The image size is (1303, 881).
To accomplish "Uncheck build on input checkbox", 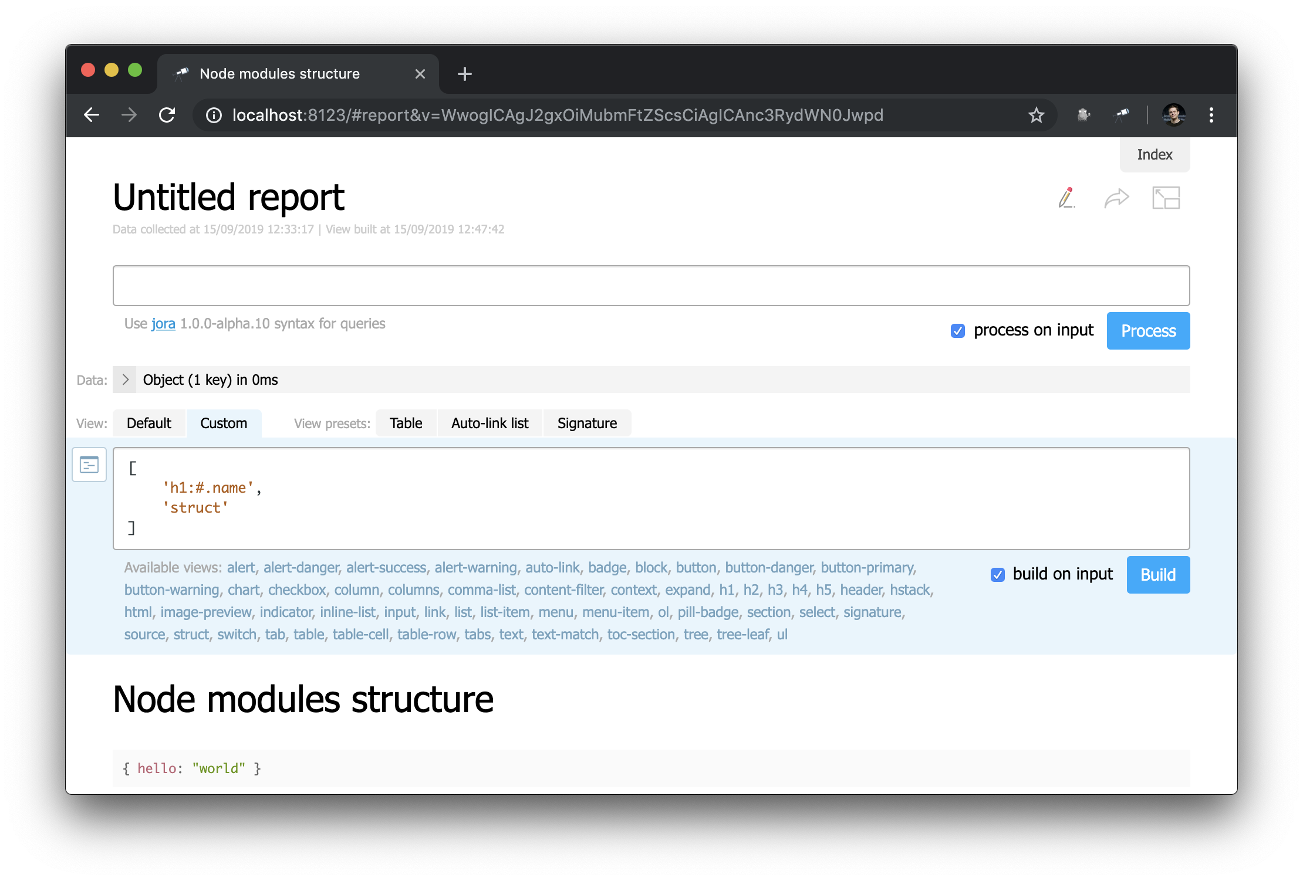I will pyautogui.click(x=997, y=575).
